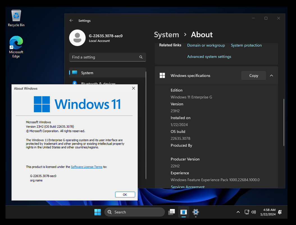Open the Domain or workgroup link
Viewport: 296px width, 225px height.
click(206, 45)
